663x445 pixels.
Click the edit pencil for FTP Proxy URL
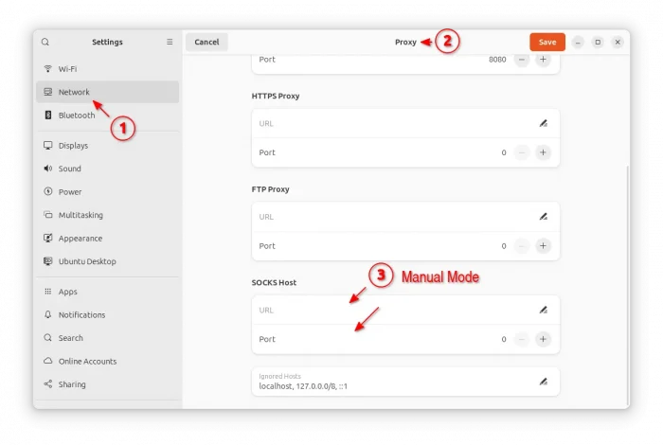coord(543,216)
